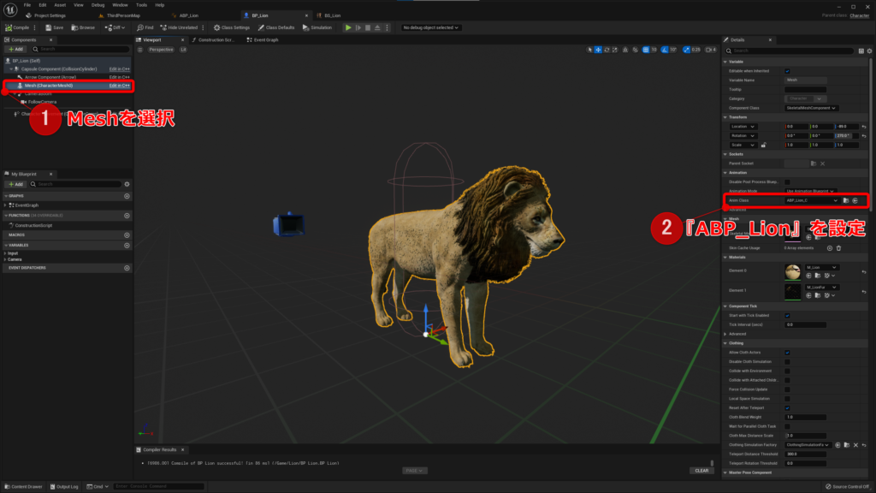
Task: Toggle Start with Tick Enabled checkbox
Action: [787, 315]
